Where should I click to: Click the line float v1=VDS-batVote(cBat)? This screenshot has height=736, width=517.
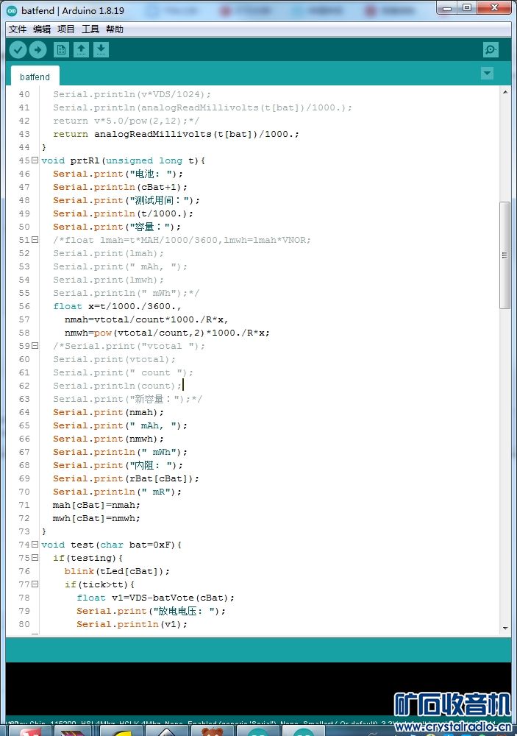pos(155,598)
